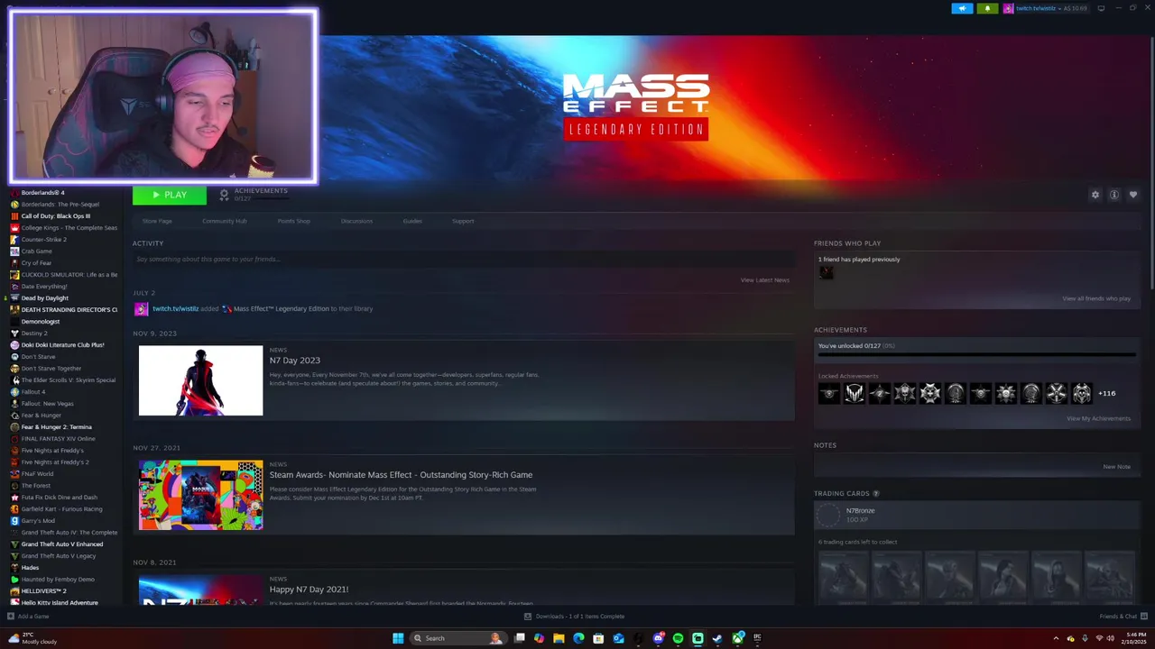Open the Steam Awards news thumbnail

coord(200,495)
